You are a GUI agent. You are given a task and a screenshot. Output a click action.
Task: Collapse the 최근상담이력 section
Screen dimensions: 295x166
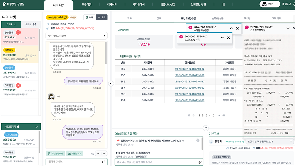(x=37, y=126)
